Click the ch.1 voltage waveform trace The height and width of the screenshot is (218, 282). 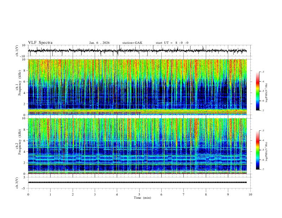(137, 51)
